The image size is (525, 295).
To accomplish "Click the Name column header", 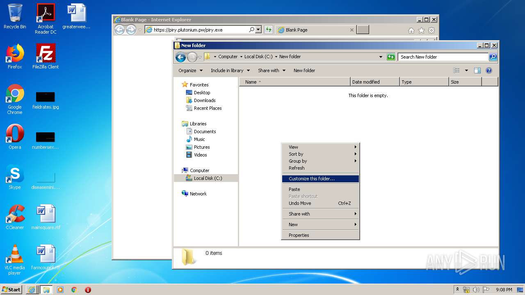I will (295, 82).
